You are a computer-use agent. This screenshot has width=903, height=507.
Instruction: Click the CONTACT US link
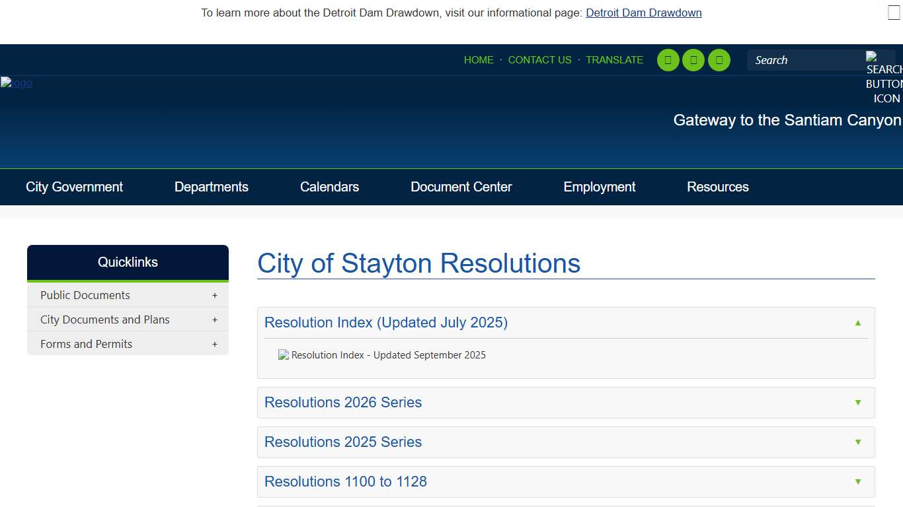pos(539,60)
